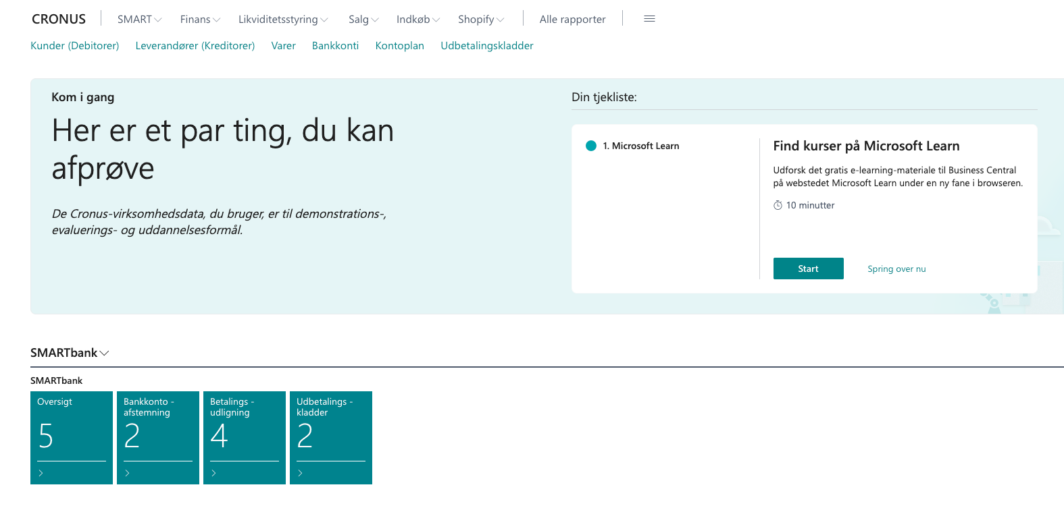This screenshot has width=1064, height=508.
Task: Open Leverandører (Kreditorer) list
Action: [x=195, y=46]
